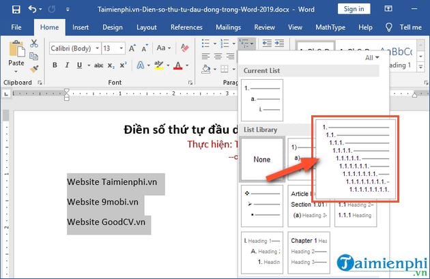Activate the Format Painter brush
The width and height of the screenshot is (430, 279).
click(x=34, y=68)
